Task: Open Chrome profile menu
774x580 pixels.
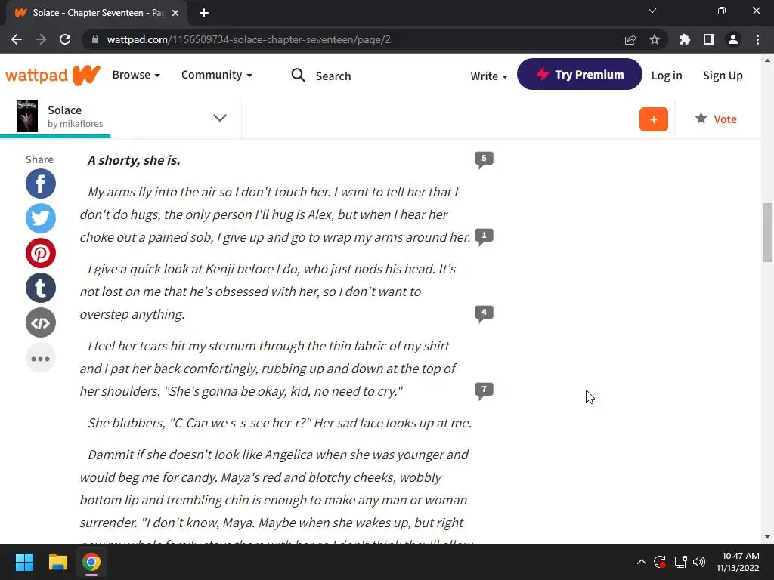Action: pos(733,39)
